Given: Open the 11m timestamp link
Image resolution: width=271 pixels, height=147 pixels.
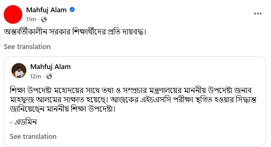Looking at the screenshot, I should [x=31, y=19].
